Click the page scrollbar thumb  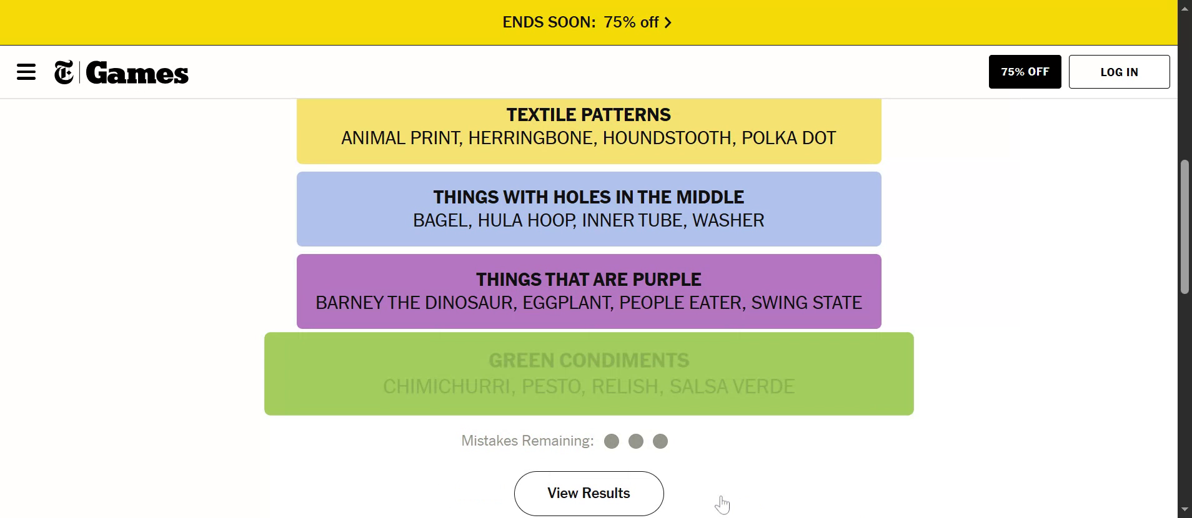click(1185, 226)
